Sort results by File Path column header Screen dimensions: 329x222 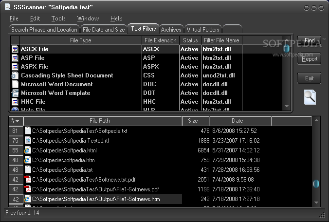coord(103,121)
